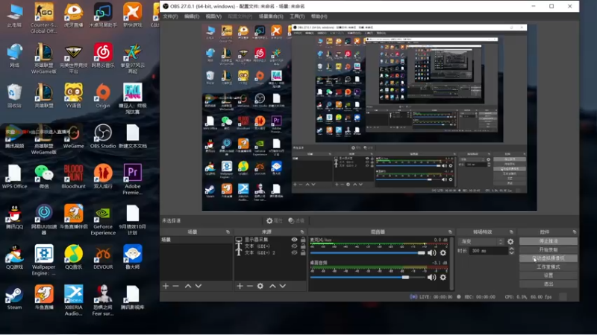
Task: Remove the selected scene using the minus icon
Action: (x=175, y=286)
